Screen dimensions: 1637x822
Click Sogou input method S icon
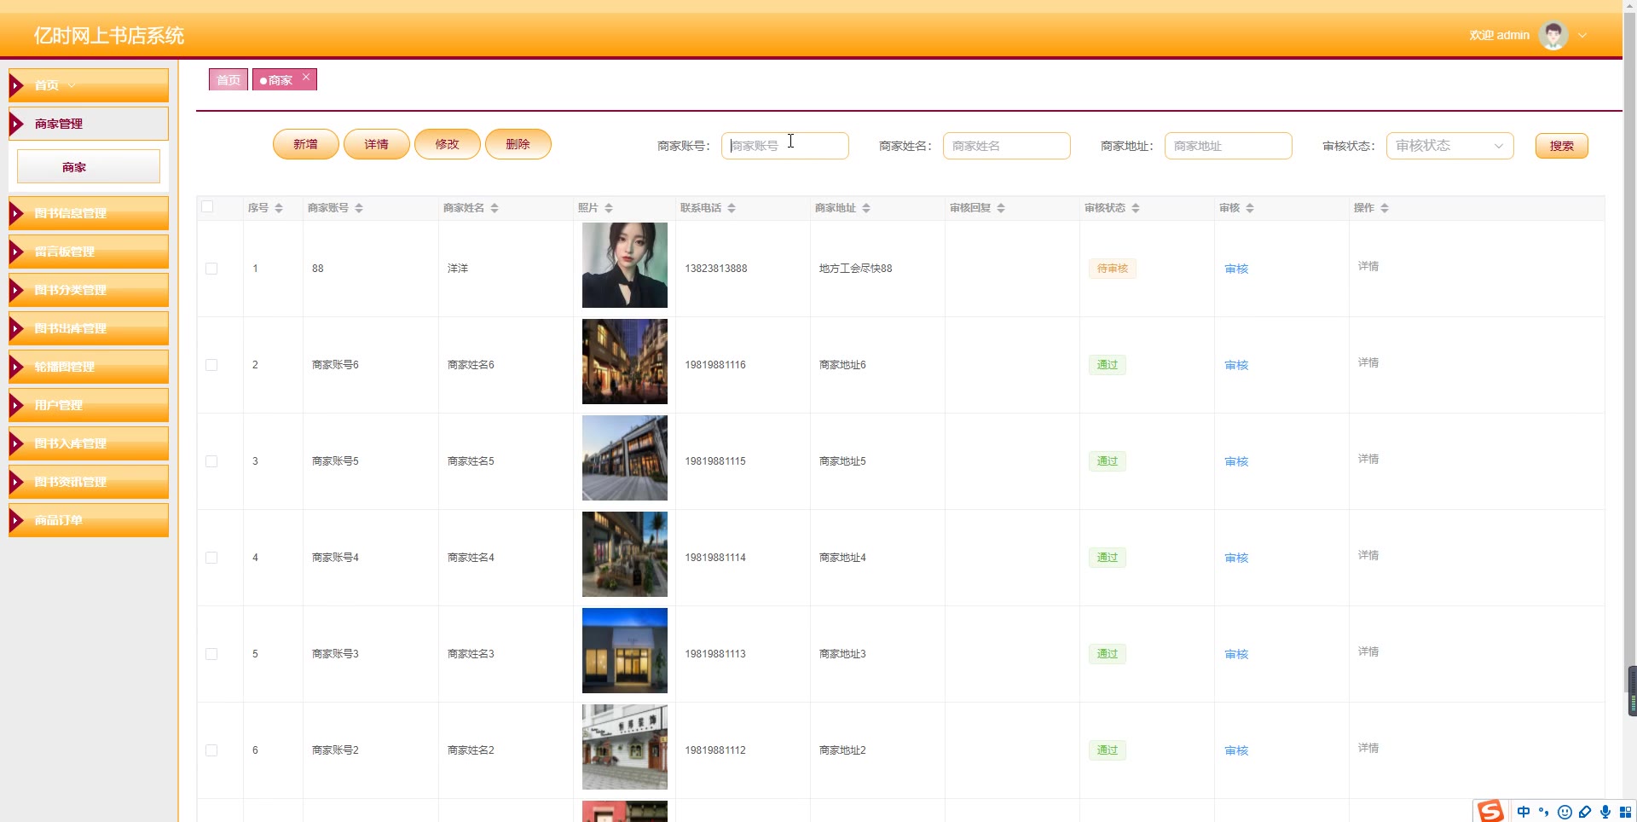coord(1490,812)
